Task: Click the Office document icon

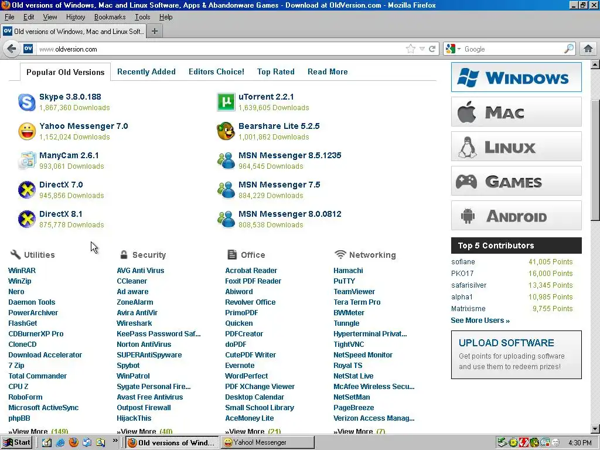Action: tap(232, 254)
